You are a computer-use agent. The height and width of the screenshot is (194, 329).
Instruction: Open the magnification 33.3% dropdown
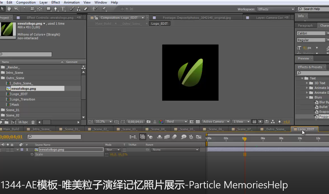[x=104, y=122]
